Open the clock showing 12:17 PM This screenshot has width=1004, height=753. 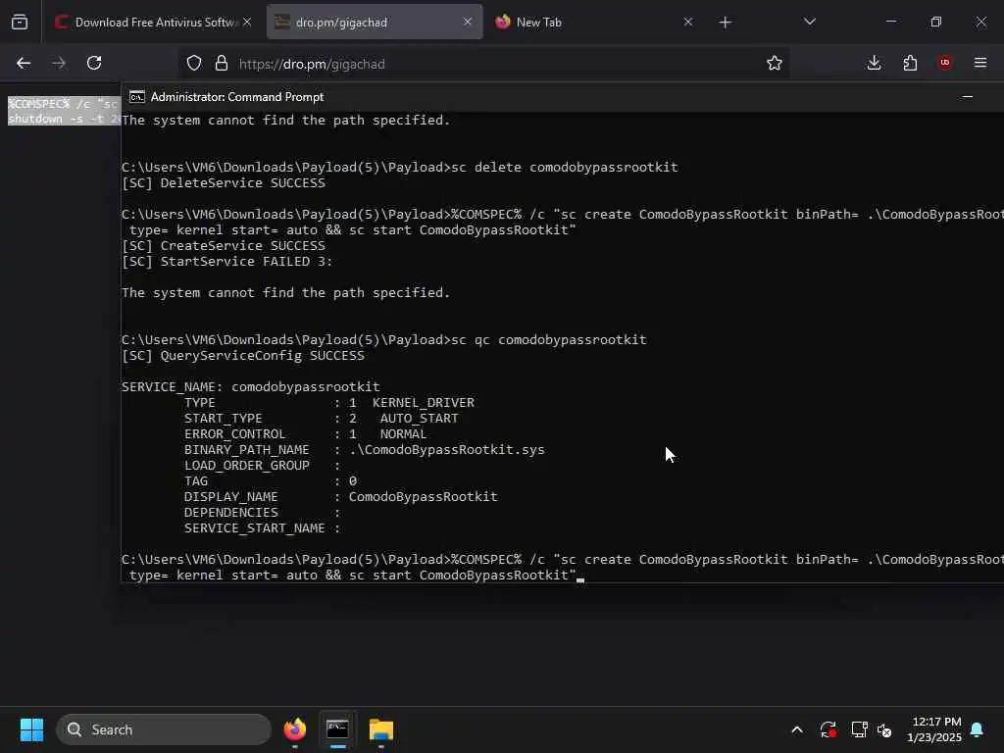(934, 729)
